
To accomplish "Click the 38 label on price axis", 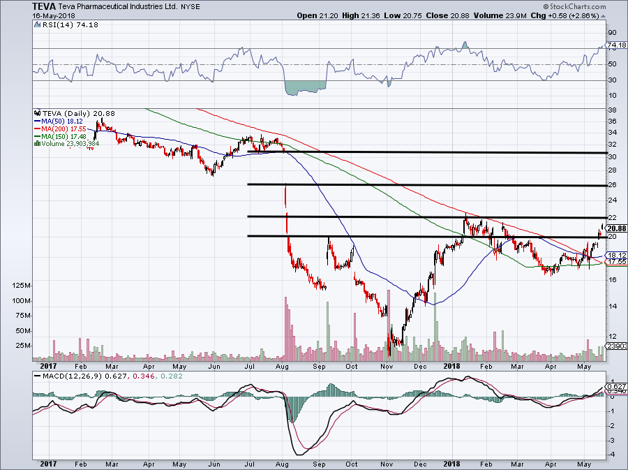I will [612, 110].
